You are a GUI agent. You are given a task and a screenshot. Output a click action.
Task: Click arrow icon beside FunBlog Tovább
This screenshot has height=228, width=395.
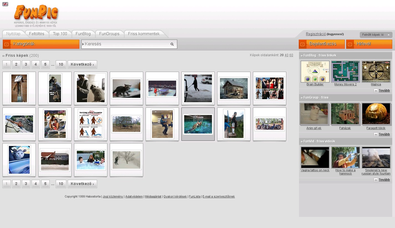376,91
